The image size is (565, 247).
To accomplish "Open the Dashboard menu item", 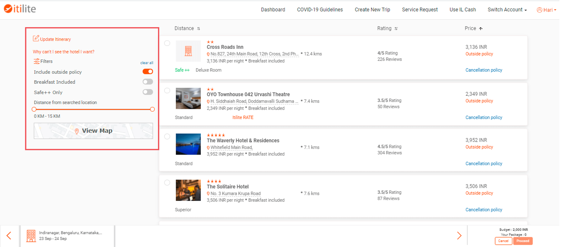I will 273,10.
